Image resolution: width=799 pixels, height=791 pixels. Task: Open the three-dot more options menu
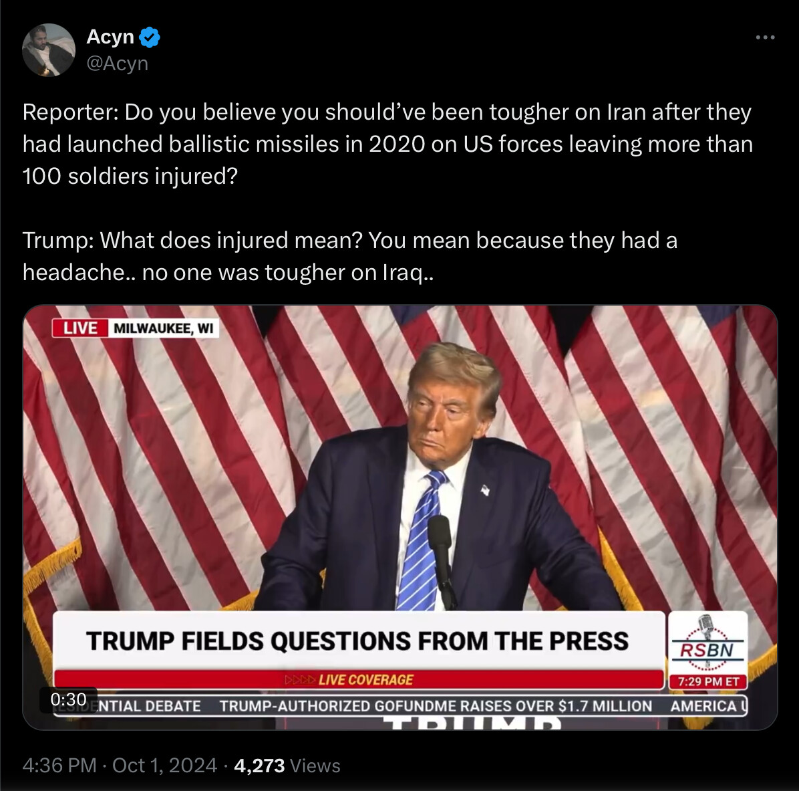[x=765, y=37]
